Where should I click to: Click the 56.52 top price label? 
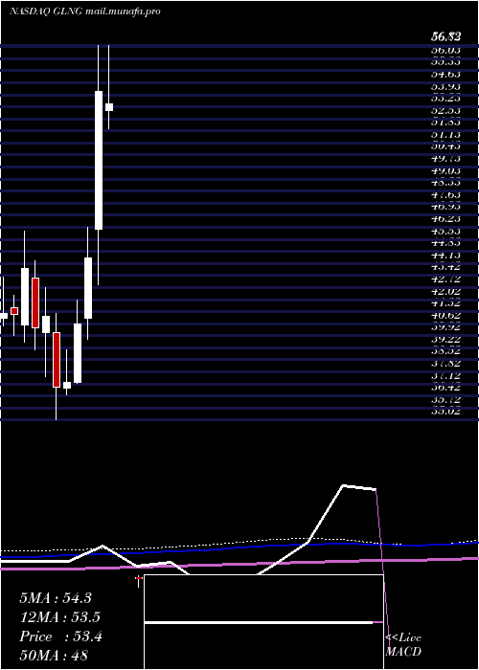[445, 37]
